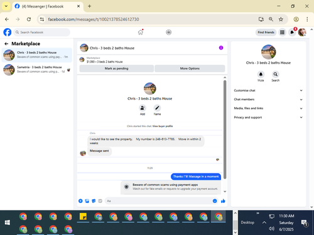This screenshot has width=314, height=235.
Task: Open the $1,090 listing thumbnail in chat header
Action: (x=82, y=60)
